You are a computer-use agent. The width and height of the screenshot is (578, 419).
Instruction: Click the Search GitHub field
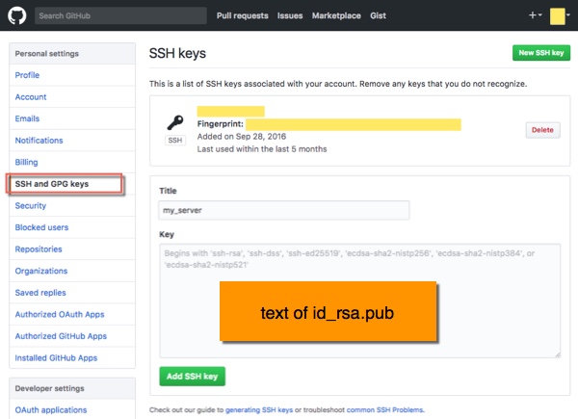pyautogui.click(x=120, y=15)
